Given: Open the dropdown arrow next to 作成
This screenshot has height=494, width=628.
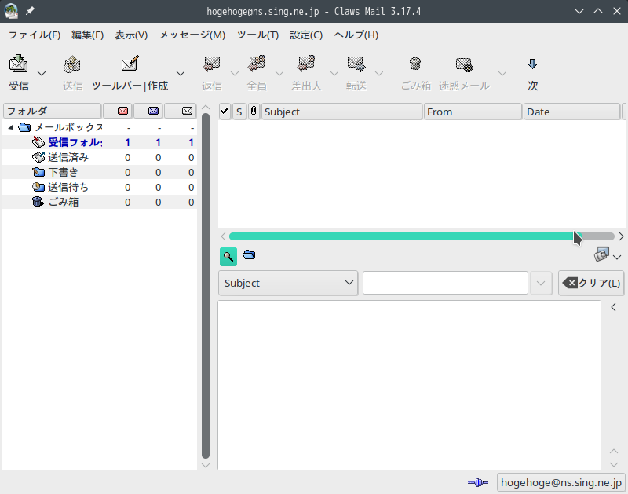Looking at the screenshot, I should click(181, 73).
